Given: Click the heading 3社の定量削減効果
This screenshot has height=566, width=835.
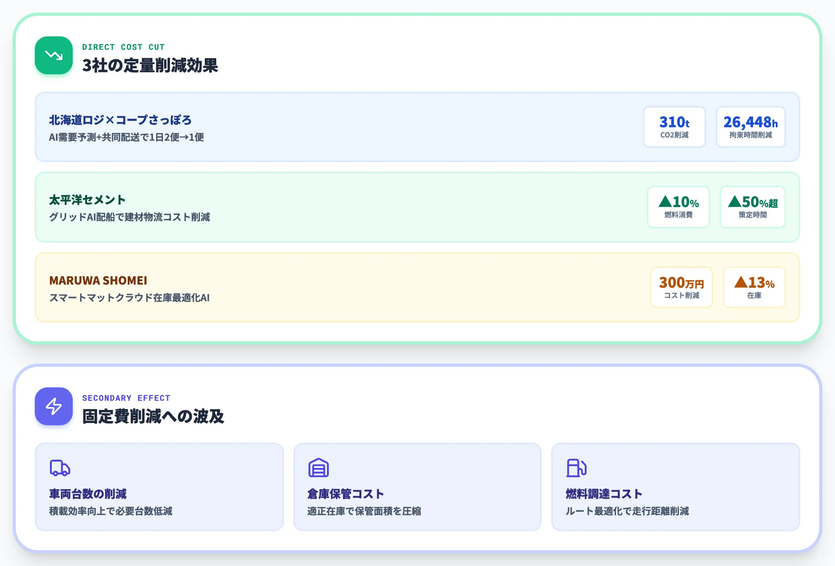Looking at the screenshot, I should point(150,66).
